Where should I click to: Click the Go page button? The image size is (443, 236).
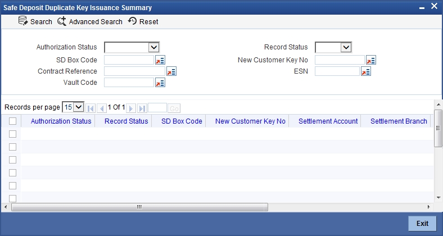pos(174,108)
